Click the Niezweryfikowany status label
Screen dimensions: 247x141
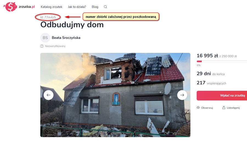tap(55, 46)
